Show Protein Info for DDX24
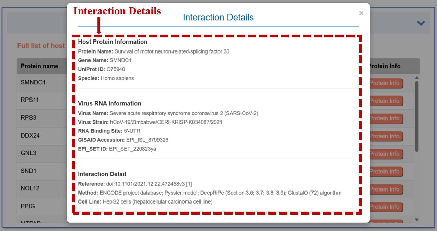Viewport: 437px width, 231px height. coord(386,136)
